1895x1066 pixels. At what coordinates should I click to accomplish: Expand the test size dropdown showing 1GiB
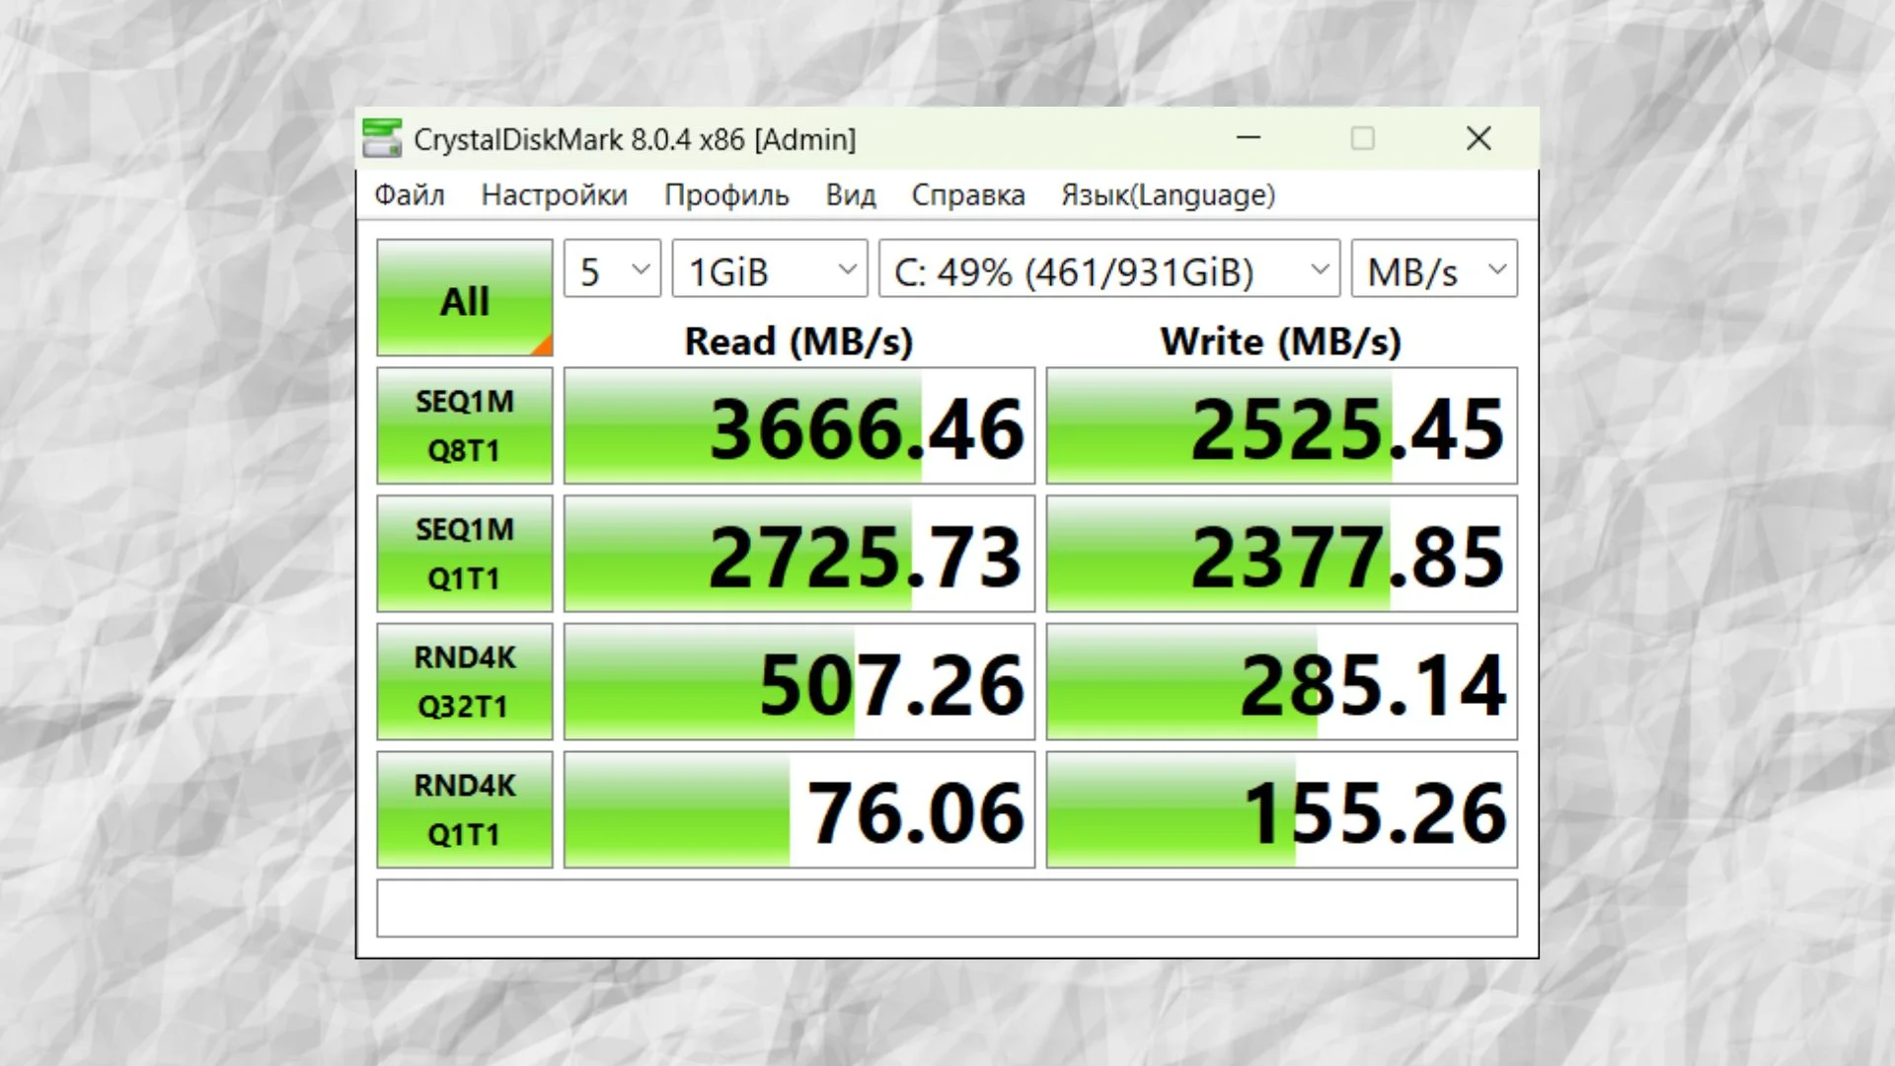pos(770,268)
